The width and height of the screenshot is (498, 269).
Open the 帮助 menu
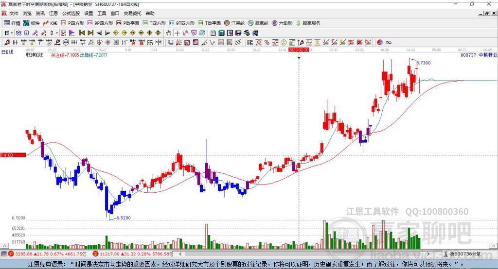(150, 13)
